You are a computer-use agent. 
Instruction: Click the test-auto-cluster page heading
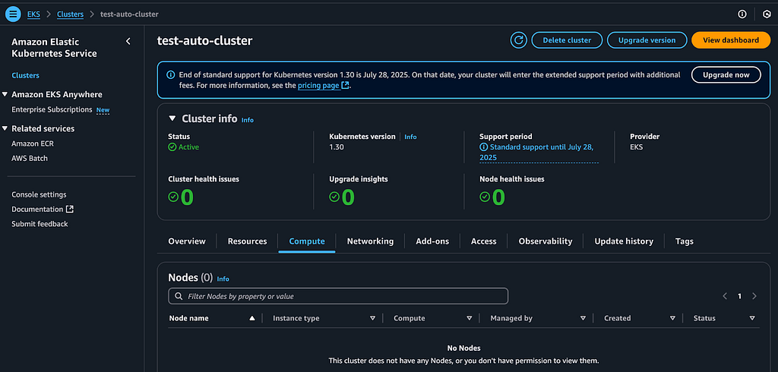[204, 41]
